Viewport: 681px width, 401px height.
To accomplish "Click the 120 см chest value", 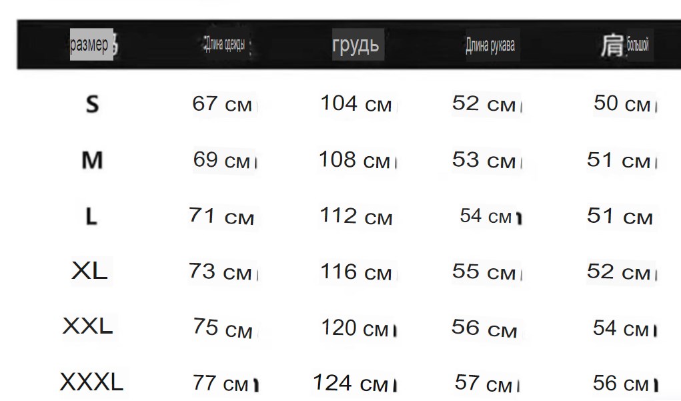I will point(355,328).
